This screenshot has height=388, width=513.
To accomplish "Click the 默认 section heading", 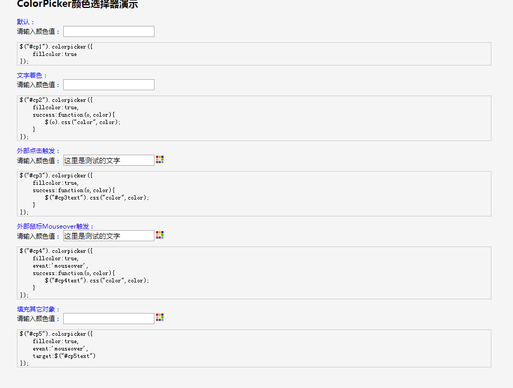I will pyautogui.click(x=25, y=22).
